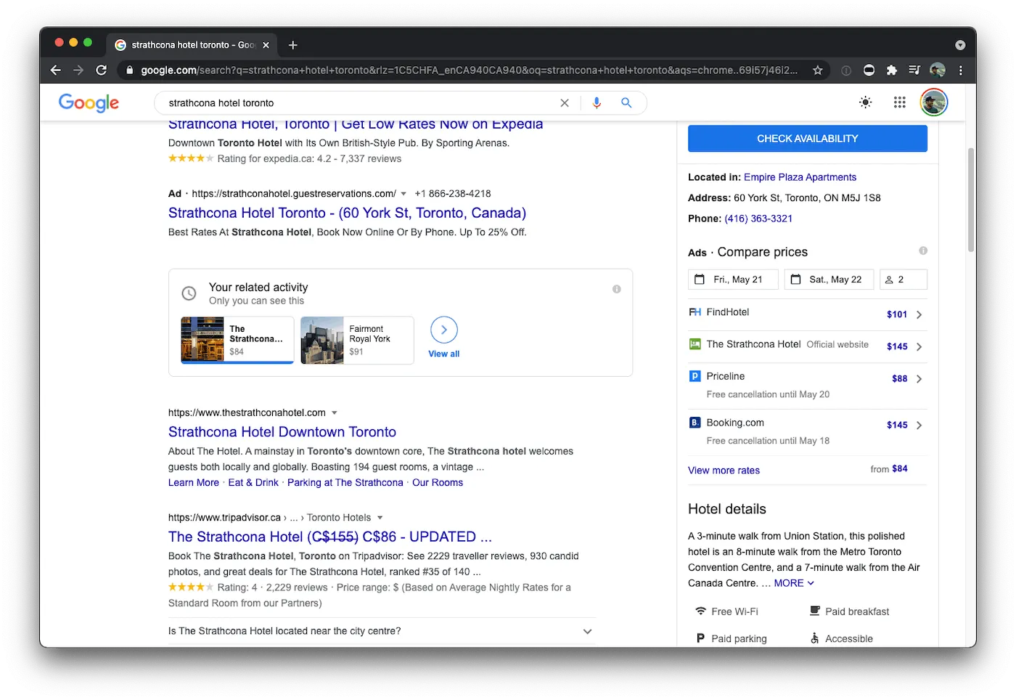The width and height of the screenshot is (1016, 700).
Task: Click the Paid parking amenity icon
Action: point(700,638)
